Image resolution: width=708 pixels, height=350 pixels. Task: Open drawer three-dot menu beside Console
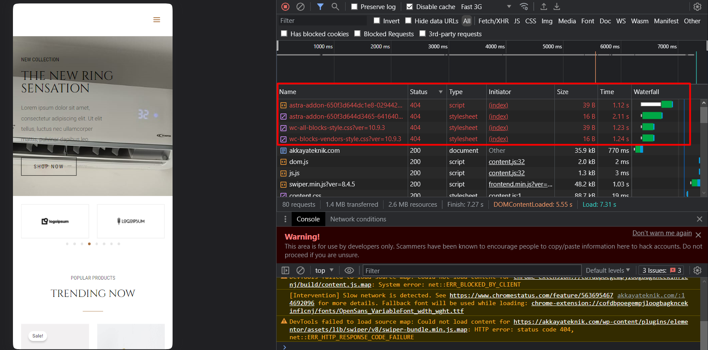click(x=285, y=219)
